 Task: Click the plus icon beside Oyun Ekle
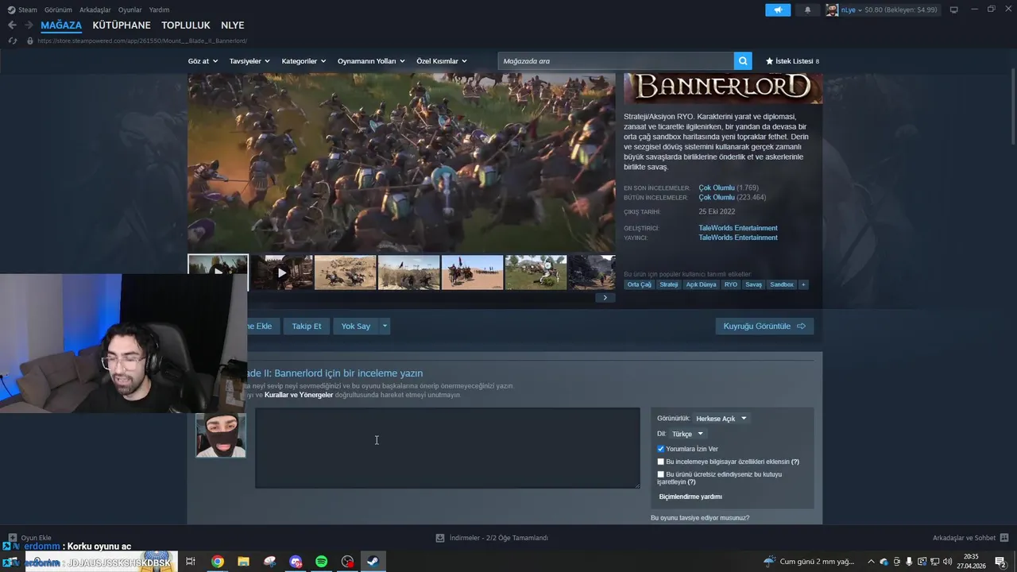click(12, 538)
